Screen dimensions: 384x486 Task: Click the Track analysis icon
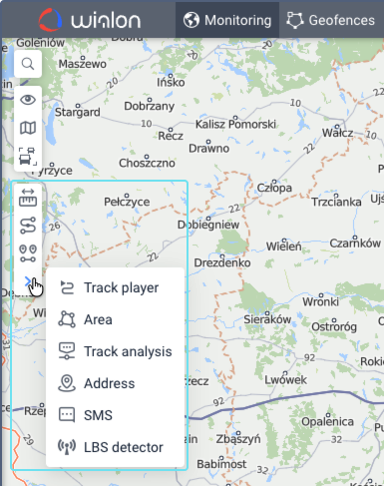(x=67, y=351)
